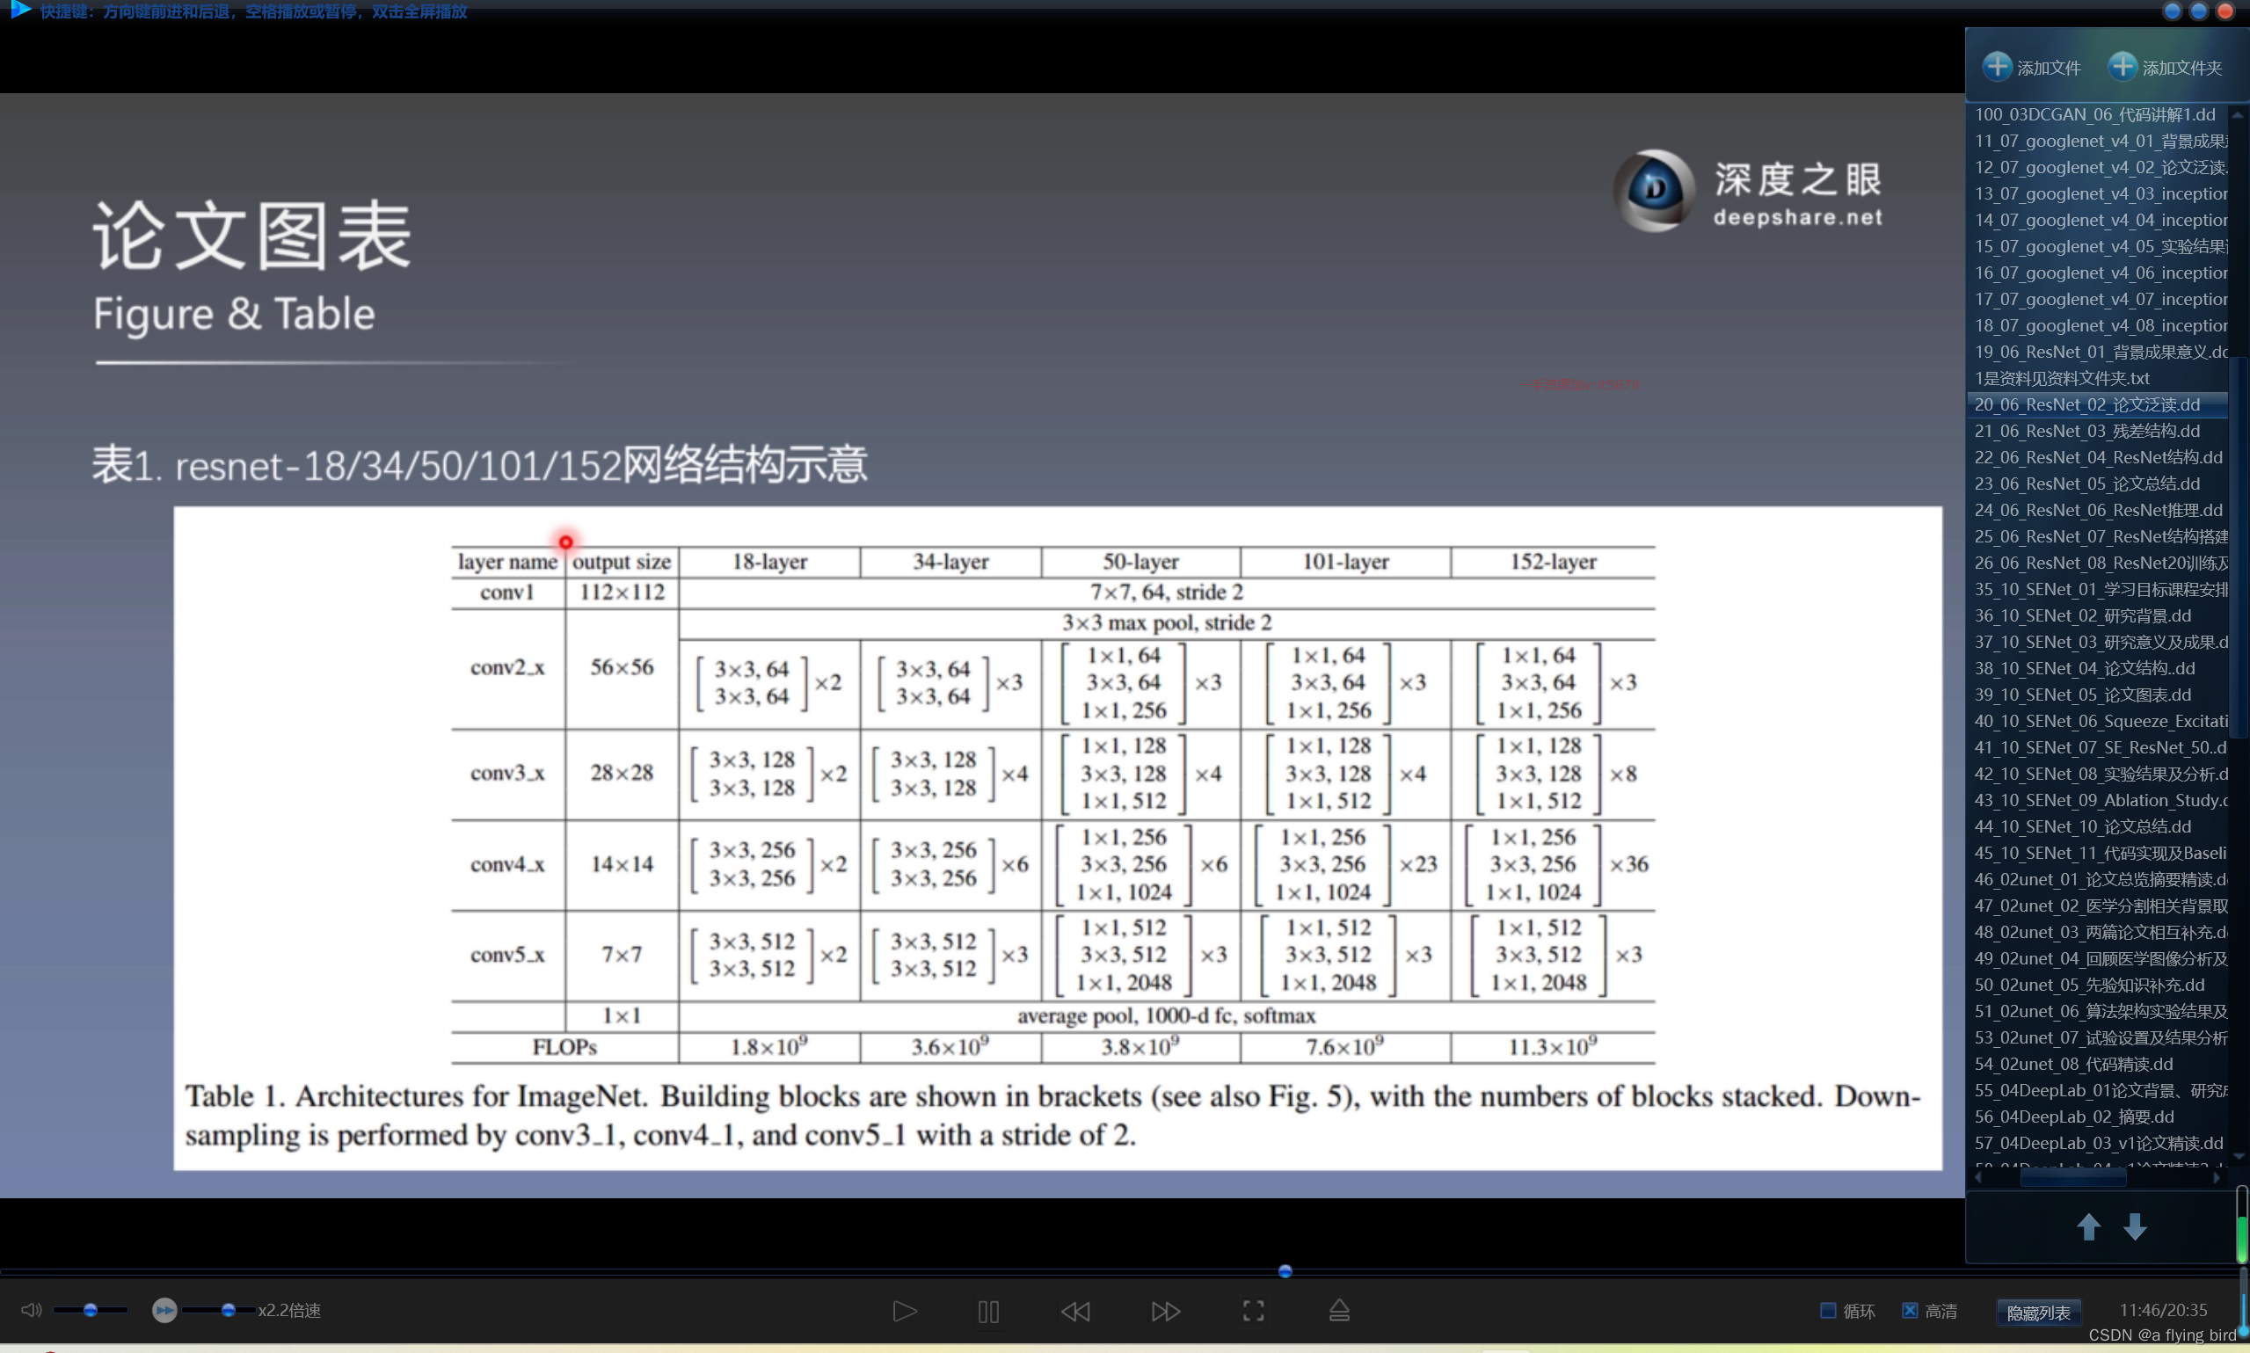This screenshot has width=2250, height=1353.
Task: Mute the volume speaker icon
Action: pyautogui.click(x=31, y=1310)
